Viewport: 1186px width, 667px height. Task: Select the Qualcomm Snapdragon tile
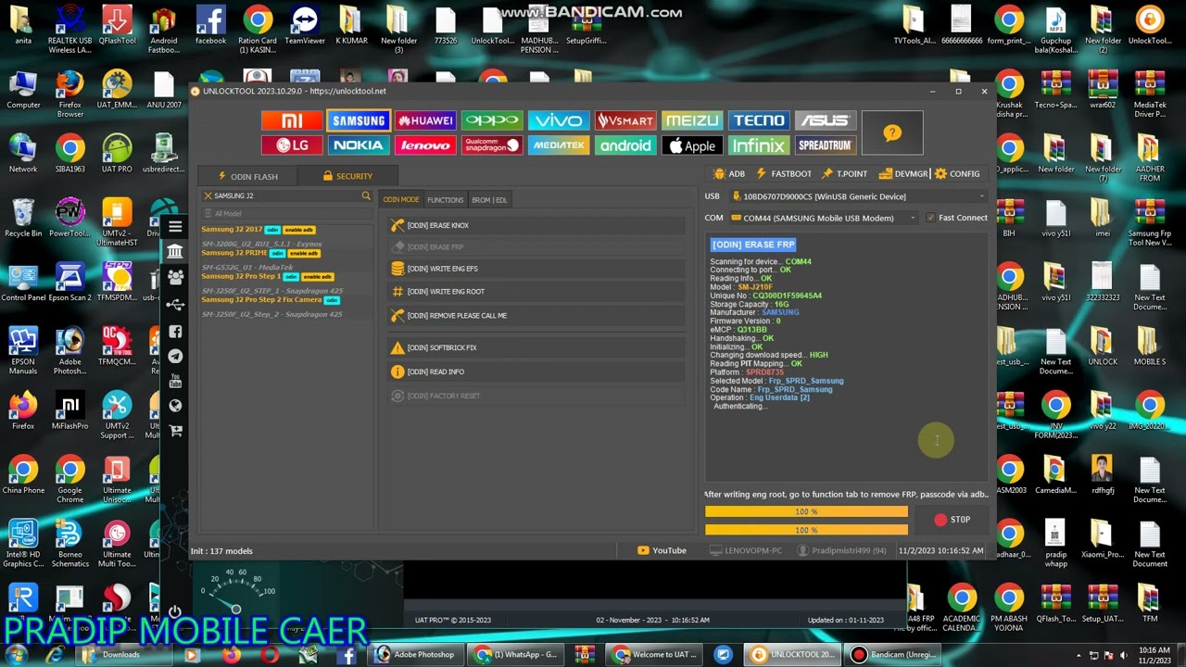pos(492,145)
